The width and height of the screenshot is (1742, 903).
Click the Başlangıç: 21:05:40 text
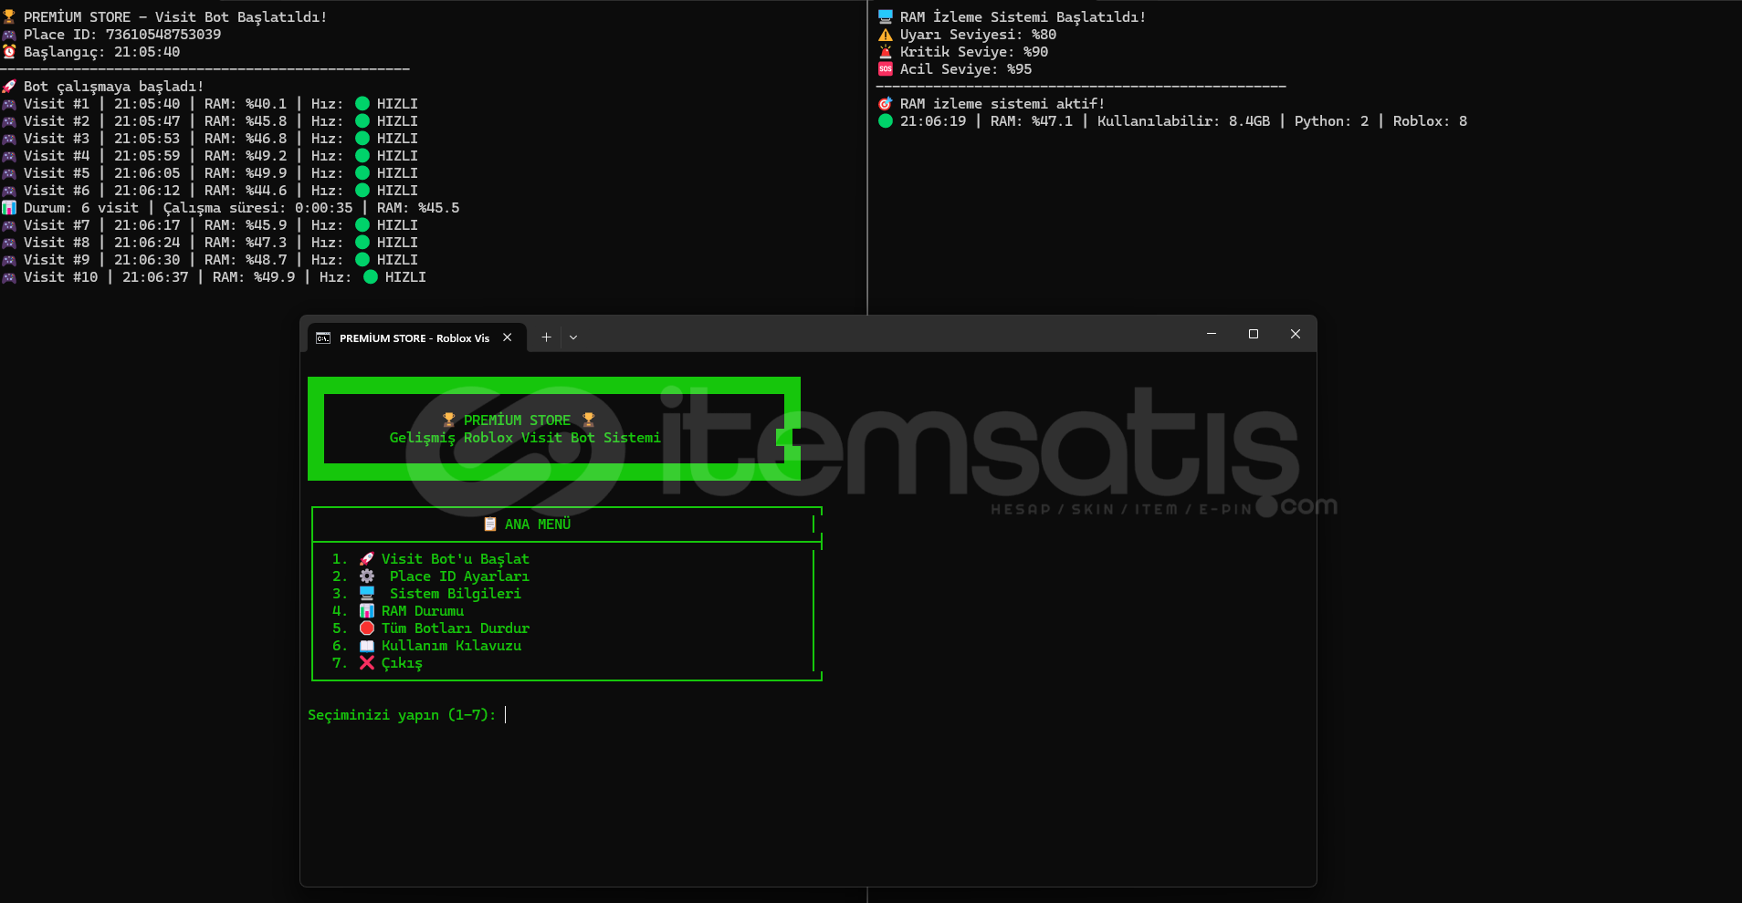tap(102, 52)
